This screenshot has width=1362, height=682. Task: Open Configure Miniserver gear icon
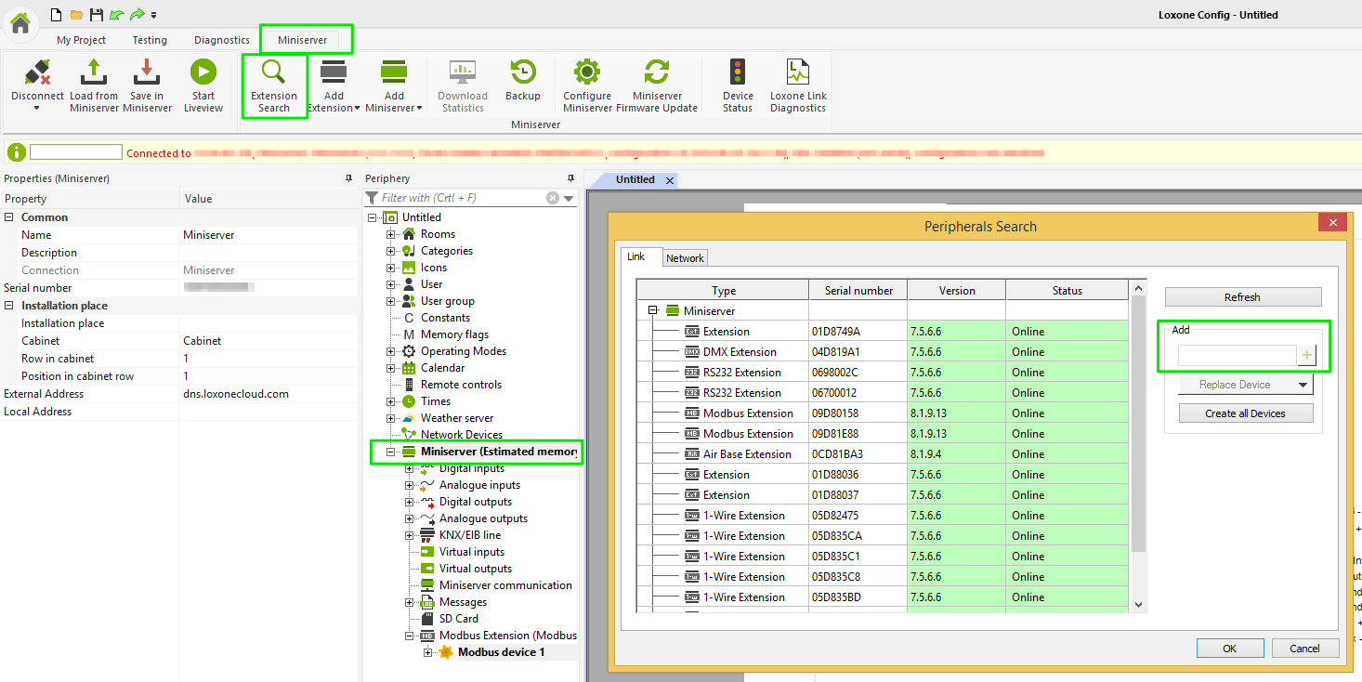tap(587, 73)
